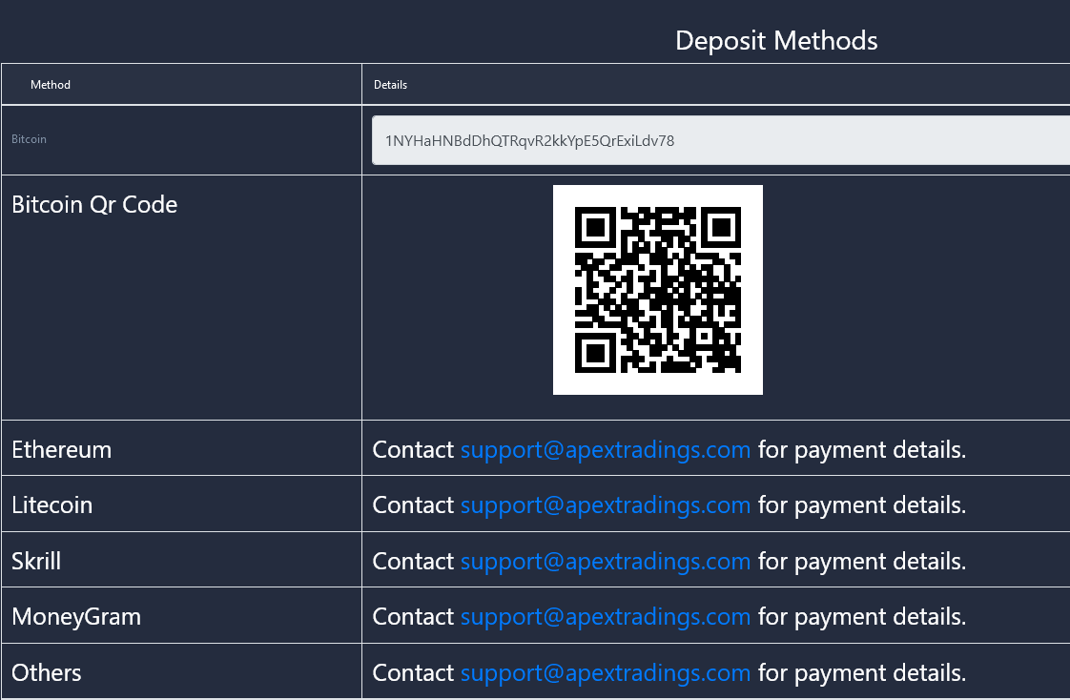This screenshot has width=1070, height=700.
Task: Open support email link in MoneyGram row
Action: click(606, 616)
